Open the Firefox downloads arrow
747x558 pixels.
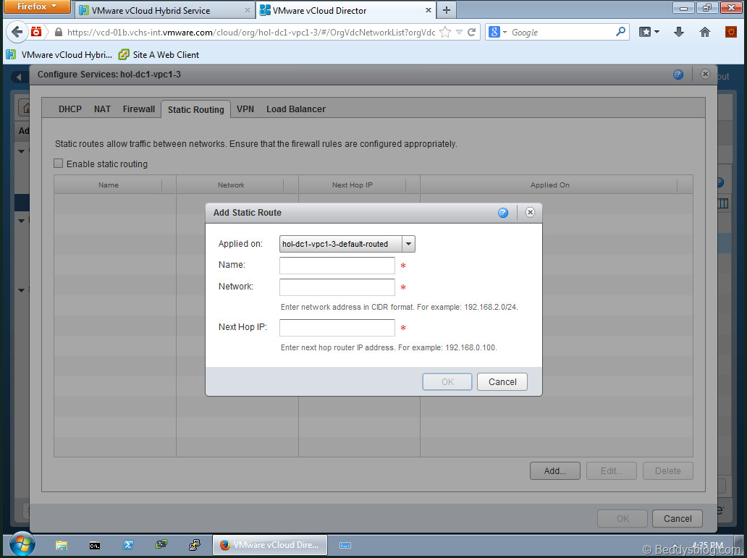coord(679,32)
